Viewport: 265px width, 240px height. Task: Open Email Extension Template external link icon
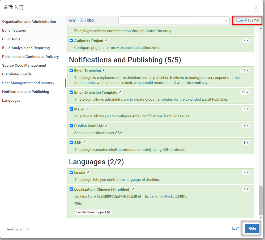pos(120,92)
